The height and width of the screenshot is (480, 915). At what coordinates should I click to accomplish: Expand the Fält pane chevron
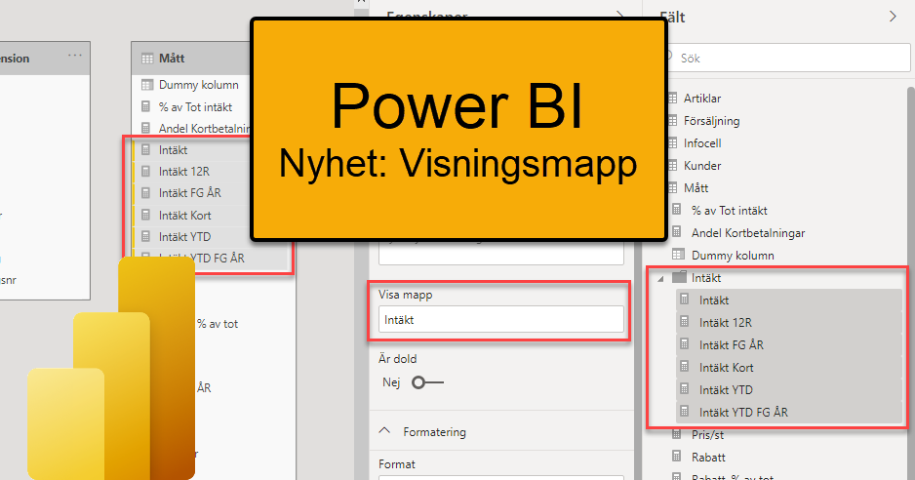coord(893,16)
